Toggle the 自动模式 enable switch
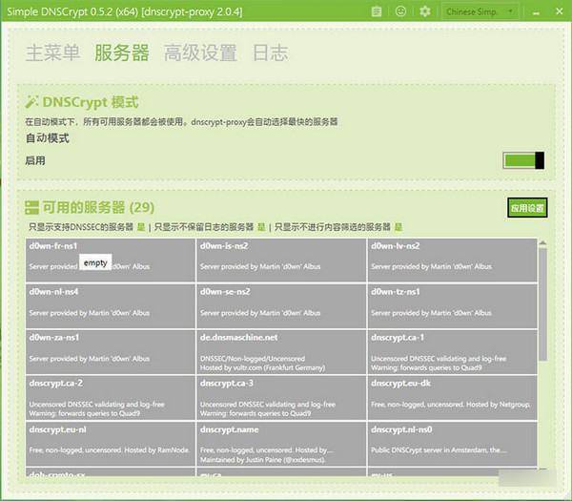This screenshot has width=572, height=501. [x=523, y=160]
